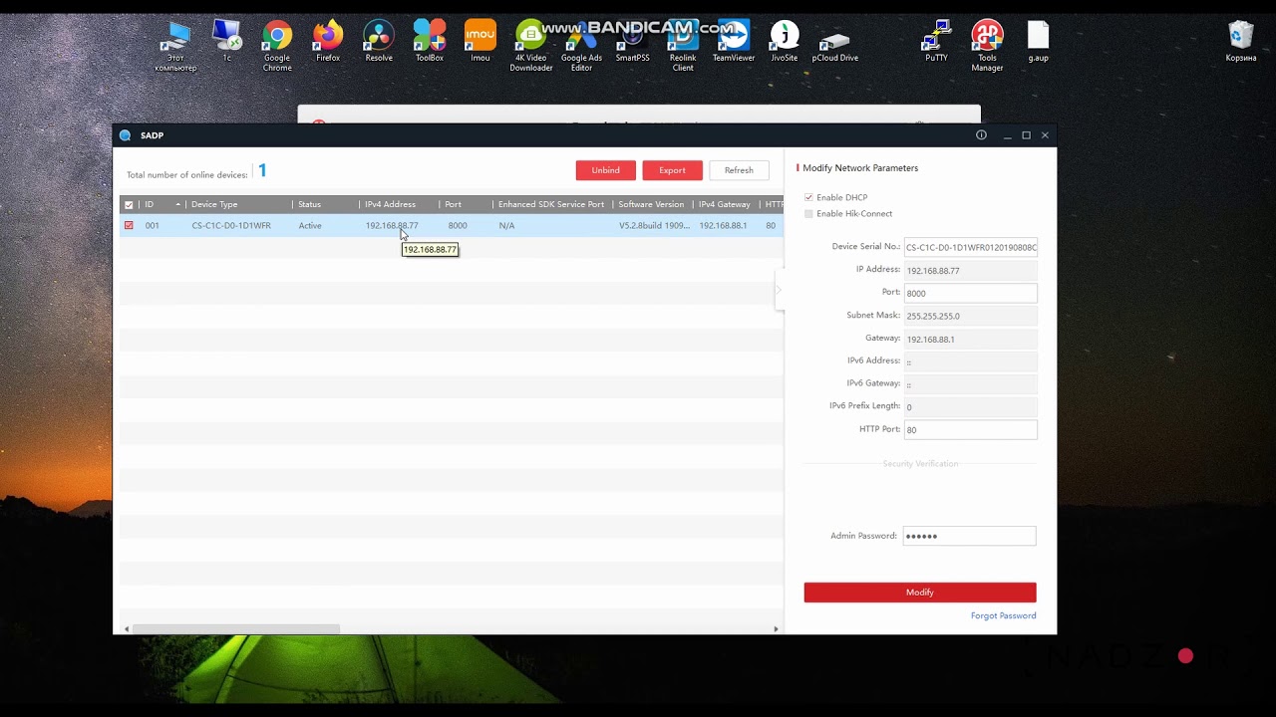Click the IPv6 Address field
The height and width of the screenshot is (717, 1276).
970,360
